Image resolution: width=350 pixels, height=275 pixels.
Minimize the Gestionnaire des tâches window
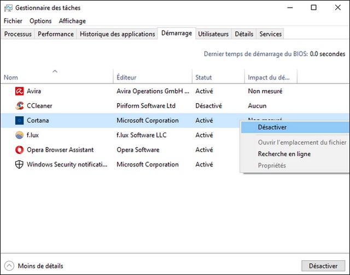coord(290,8)
